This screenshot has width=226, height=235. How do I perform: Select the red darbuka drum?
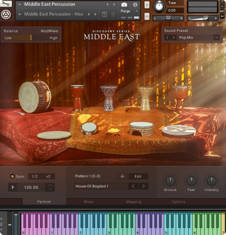click(77, 98)
